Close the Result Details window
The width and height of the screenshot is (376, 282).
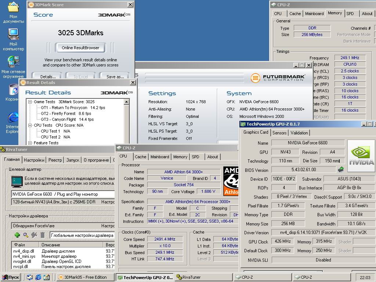tap(133, 83)
